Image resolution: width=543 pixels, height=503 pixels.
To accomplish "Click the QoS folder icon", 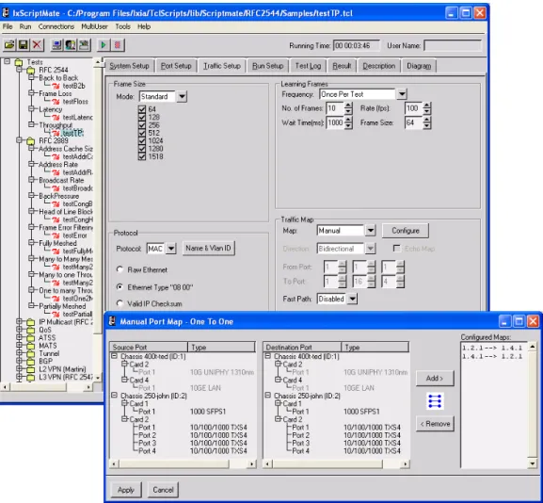I will [31, 330].
